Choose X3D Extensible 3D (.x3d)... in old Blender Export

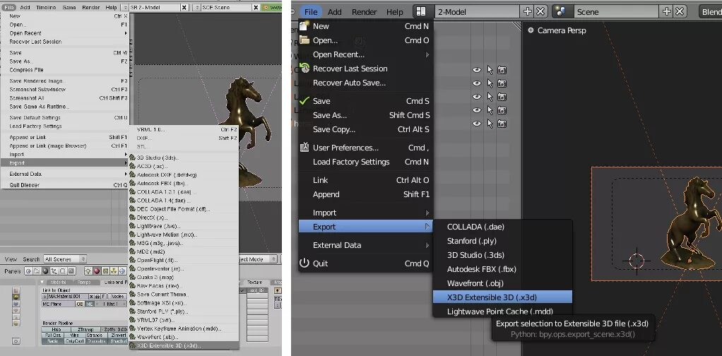(184, 345)
